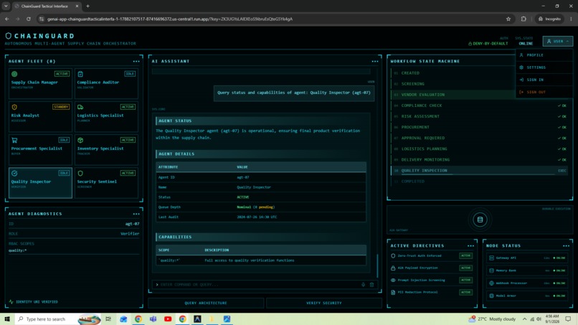Click the Logistics Specialist truck icon

80,107
